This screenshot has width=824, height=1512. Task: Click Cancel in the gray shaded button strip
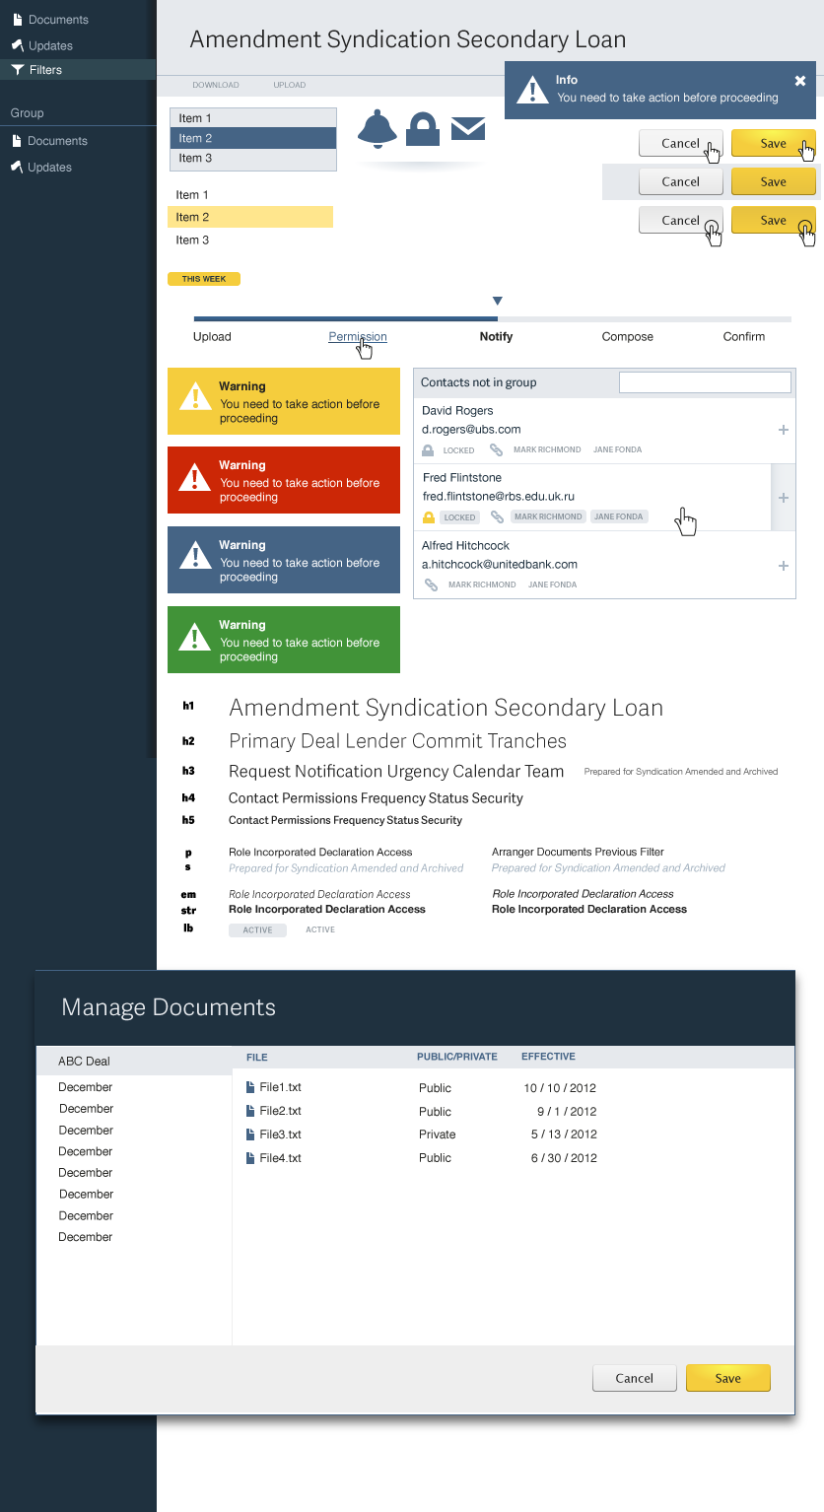pyautogui.click(x=681, y=181)
